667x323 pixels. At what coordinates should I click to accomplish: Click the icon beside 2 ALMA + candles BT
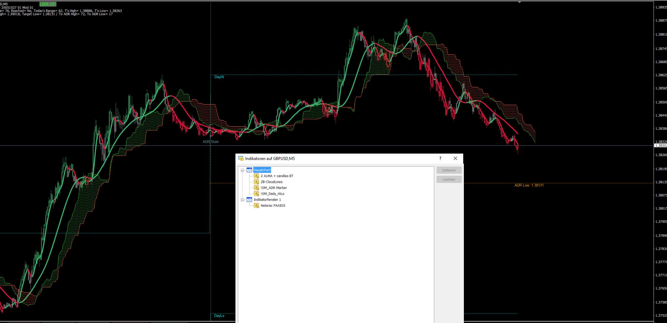pyautogui.click(x=256, y=176)
